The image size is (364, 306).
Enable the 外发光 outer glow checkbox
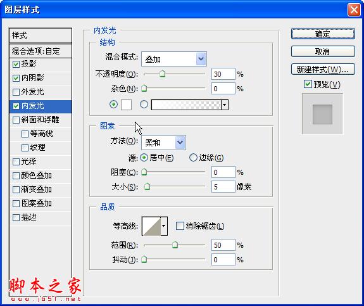coord(16,92)
